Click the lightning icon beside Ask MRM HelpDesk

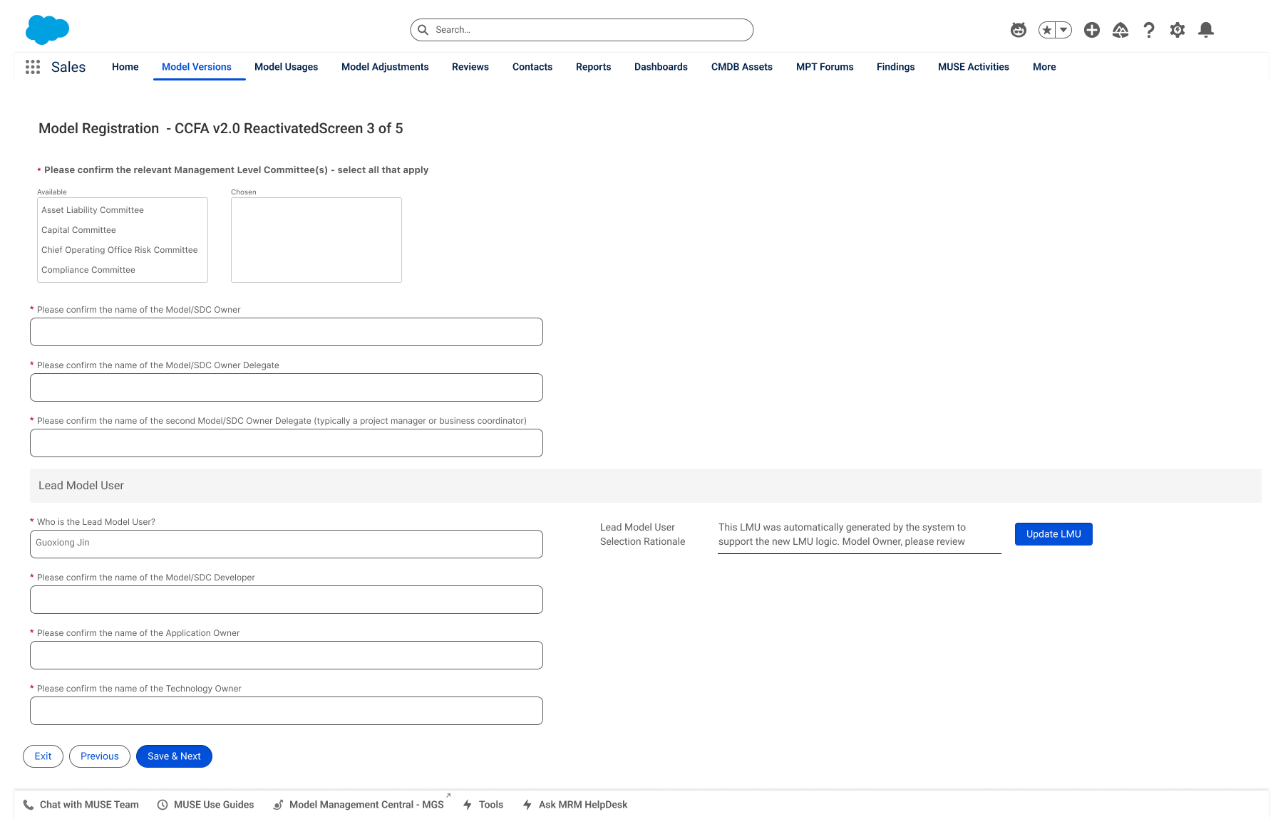coord(527,805)
